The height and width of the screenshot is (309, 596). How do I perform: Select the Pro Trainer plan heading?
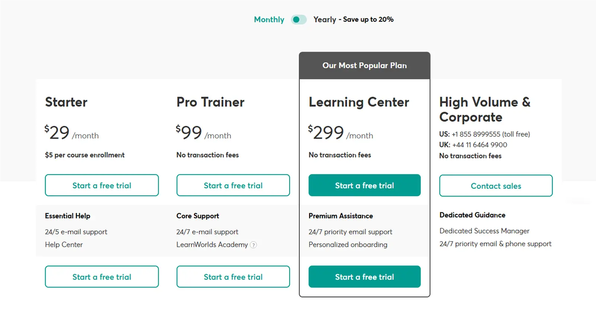click(210, 102)
